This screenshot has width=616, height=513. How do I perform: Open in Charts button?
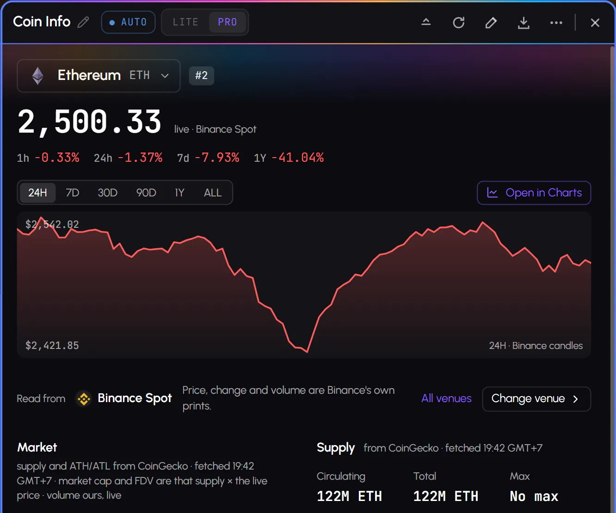(x=534, y=193)
